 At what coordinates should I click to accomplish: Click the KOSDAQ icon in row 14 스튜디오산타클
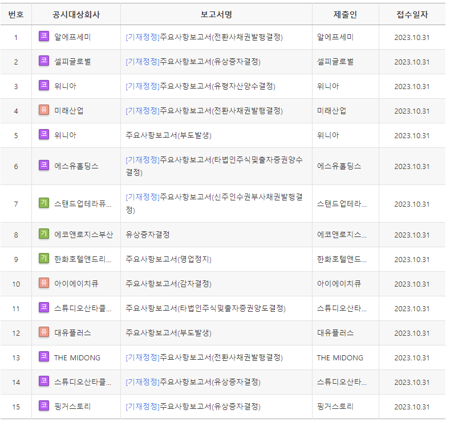tap(44, 381)
